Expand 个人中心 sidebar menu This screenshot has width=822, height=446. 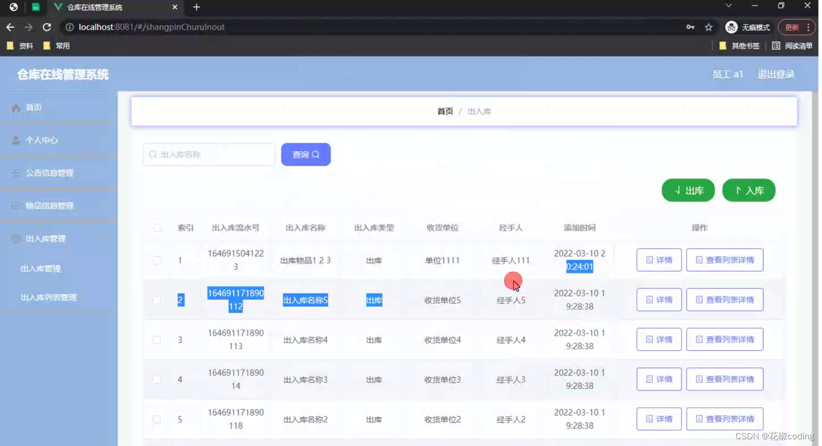pyautogui.click(x=59, y=140)
